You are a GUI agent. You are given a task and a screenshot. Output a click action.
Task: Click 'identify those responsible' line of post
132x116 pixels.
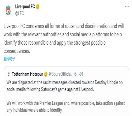(55, 43)
